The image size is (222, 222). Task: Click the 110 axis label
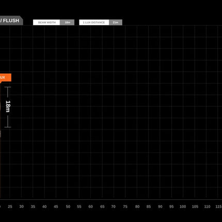tap(207, 207)
